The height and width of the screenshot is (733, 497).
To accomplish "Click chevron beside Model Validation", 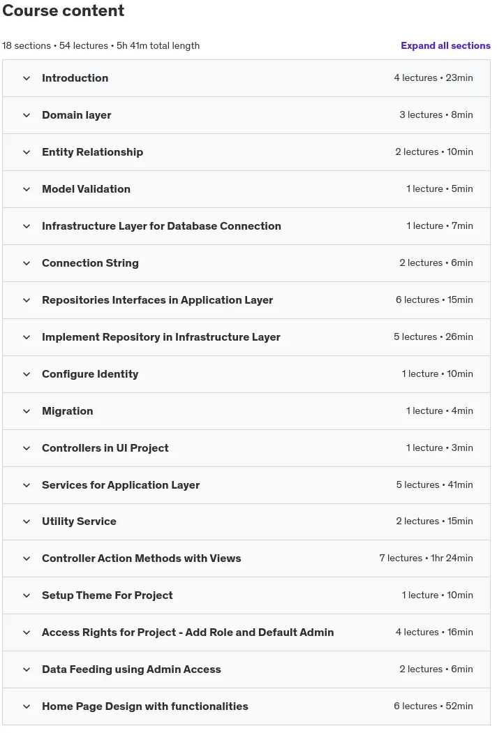I will tap(27, 189).
